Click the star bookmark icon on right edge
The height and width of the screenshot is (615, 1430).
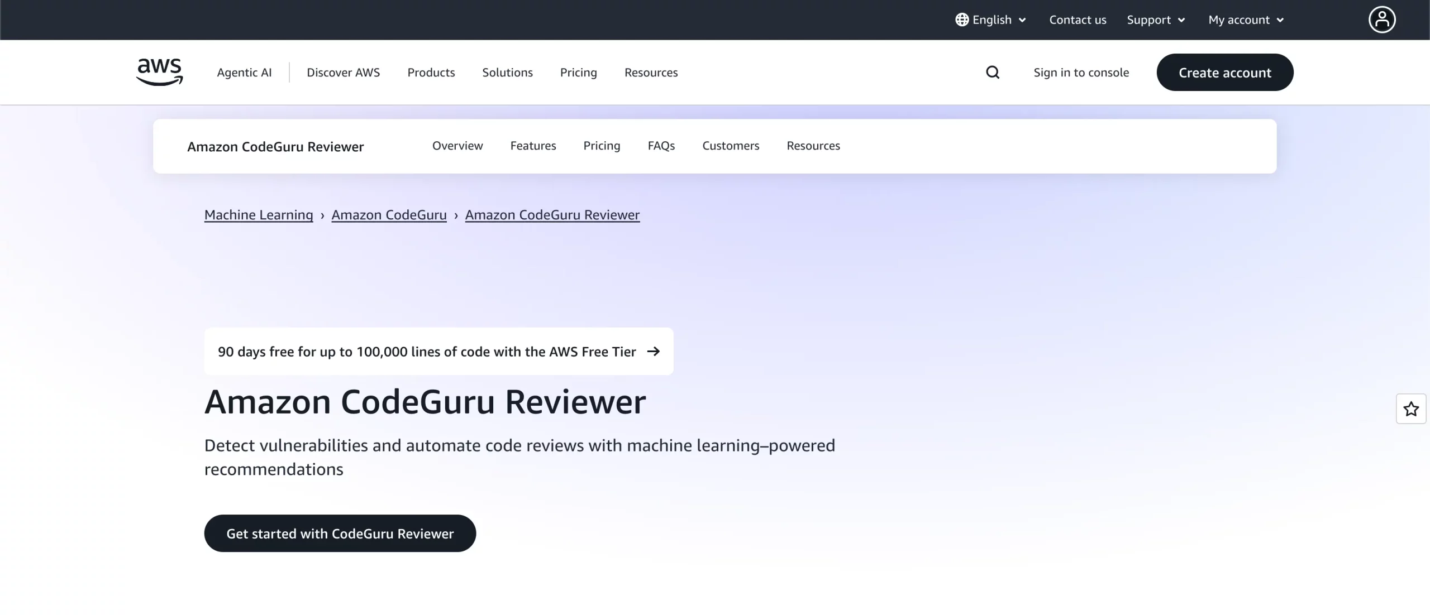[x=1411, y=409]
